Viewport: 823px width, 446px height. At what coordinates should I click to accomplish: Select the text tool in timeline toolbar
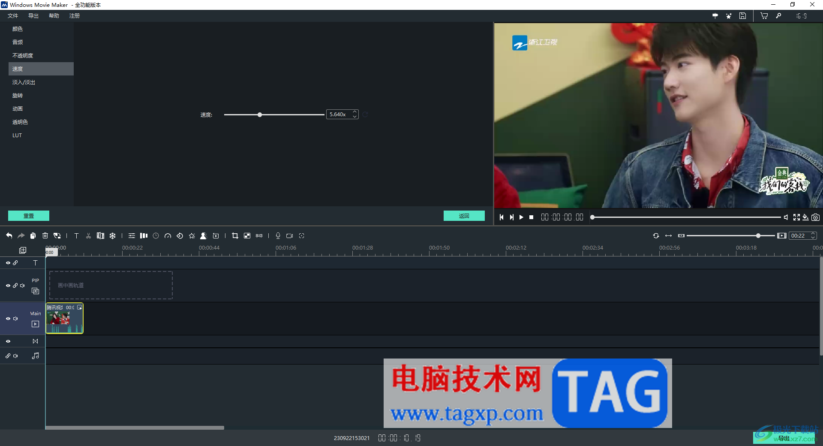point(76,235)
